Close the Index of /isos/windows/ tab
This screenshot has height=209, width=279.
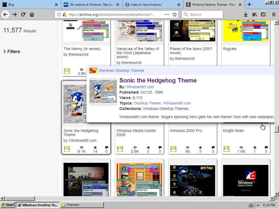point(179,5)
